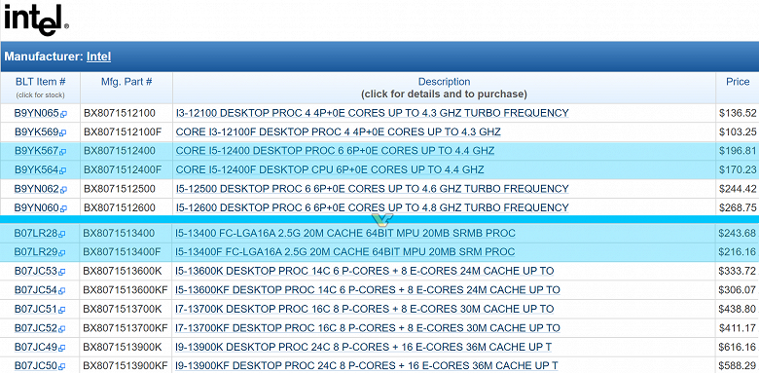Image resolution: width=759 pixels, height=373 pixels.
Task: Click the Intel logo
Action: click(x=36, y=19)
